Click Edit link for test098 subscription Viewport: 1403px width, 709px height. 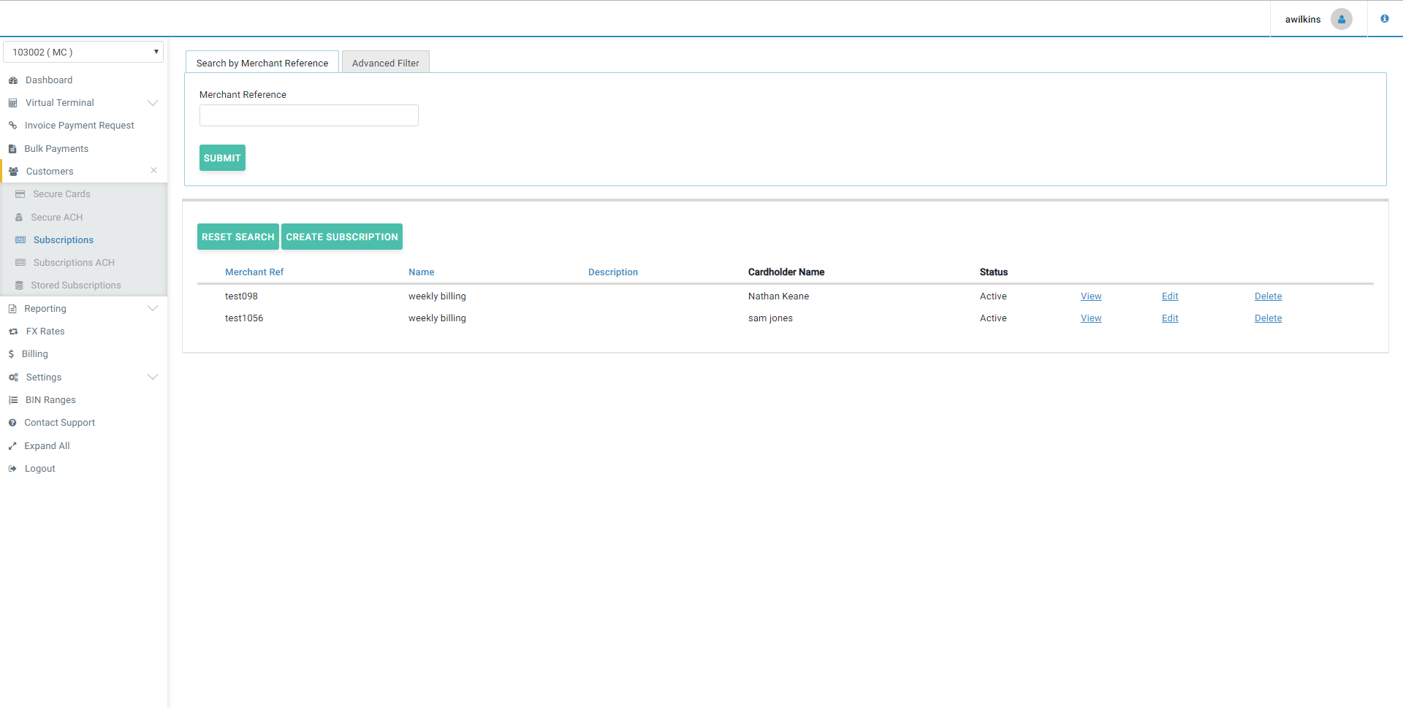point(1169,296)
